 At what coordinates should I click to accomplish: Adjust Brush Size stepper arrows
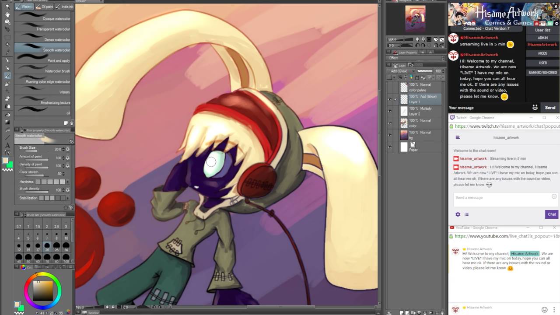[63, 149]
